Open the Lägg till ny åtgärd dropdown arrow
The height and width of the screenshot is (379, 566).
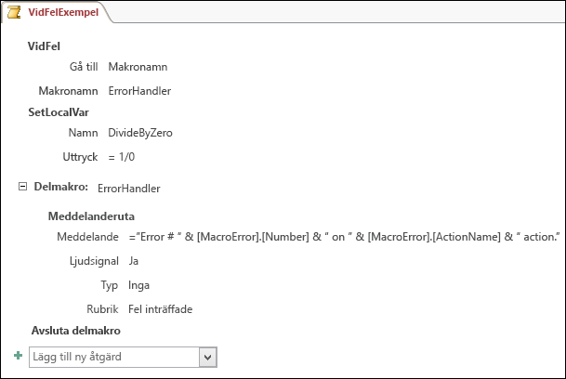[207, 358]
